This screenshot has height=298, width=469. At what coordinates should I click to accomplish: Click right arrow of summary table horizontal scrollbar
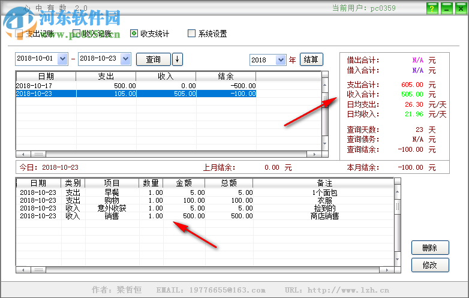pyautogui.click(x=314, y=154)
